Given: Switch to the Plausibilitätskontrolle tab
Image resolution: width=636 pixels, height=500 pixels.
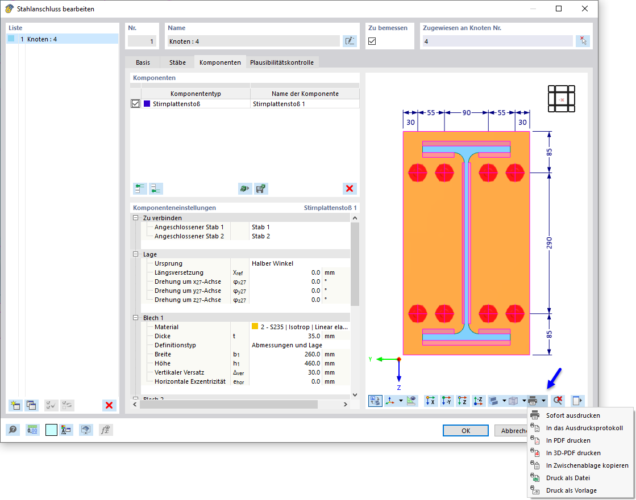Looking at the screenshot, I should [x=282, y=62].
